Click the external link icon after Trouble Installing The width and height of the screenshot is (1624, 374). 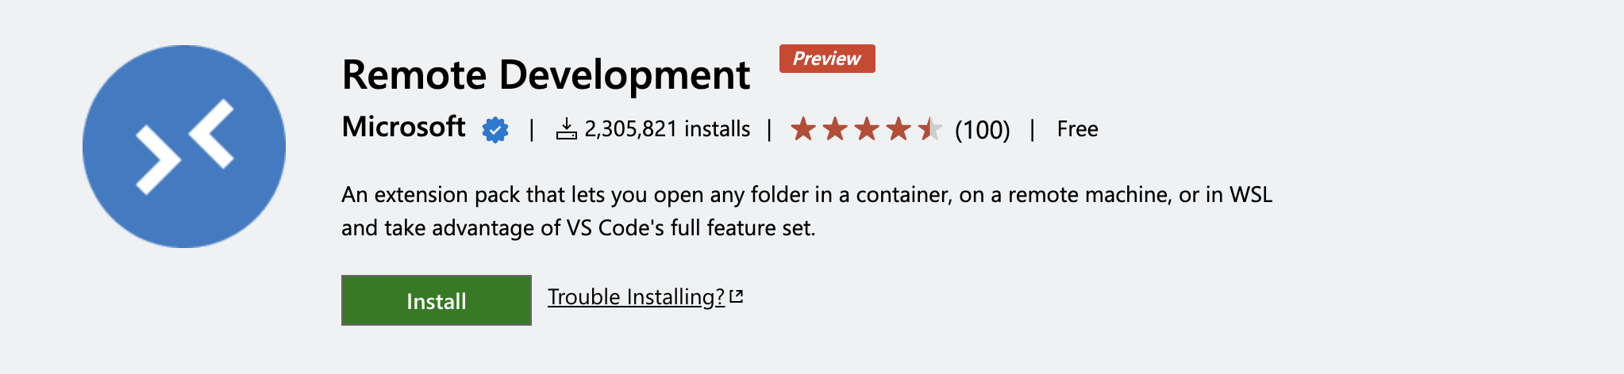click(x=737, y=296)
